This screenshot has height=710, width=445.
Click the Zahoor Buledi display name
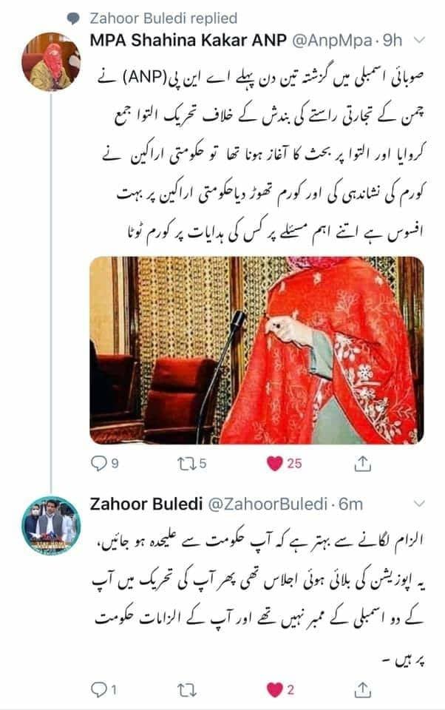coord(146,504)
